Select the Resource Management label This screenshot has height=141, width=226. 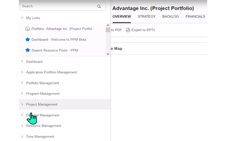(44, 126)
